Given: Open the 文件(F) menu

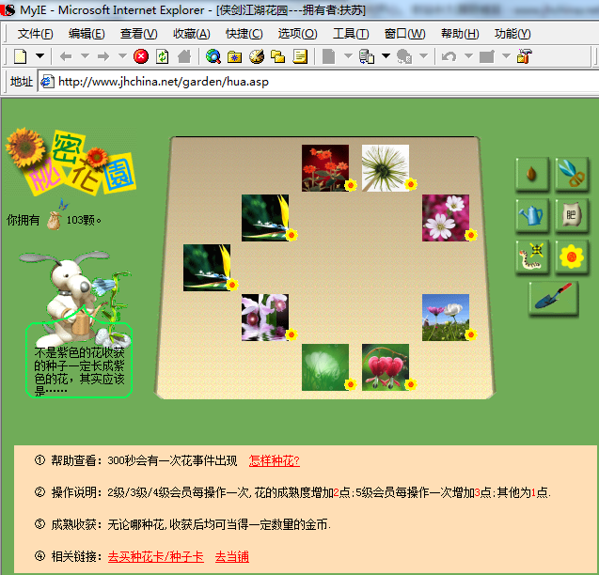Looking at the screenshot, I should [35, 34].
